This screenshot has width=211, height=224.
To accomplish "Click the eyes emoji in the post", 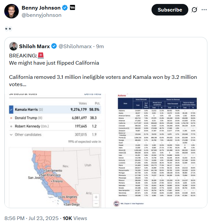I will (9, 29).
